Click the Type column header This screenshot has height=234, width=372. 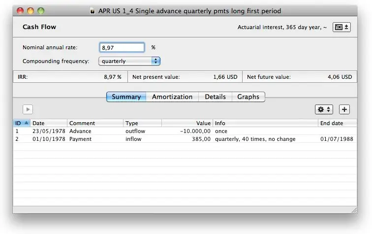142,123
